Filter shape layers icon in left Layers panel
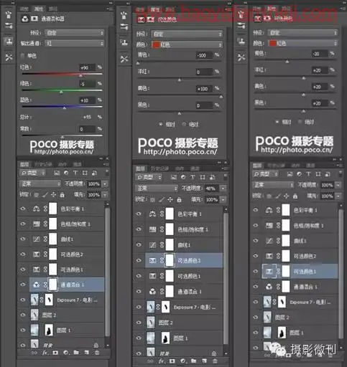 tap(85, 173)
